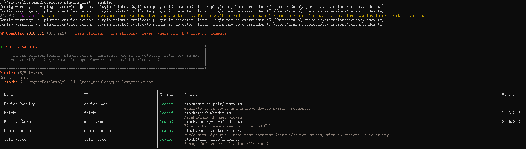Click 'Device Pairing' plugin name

click(x=20, y=104)
